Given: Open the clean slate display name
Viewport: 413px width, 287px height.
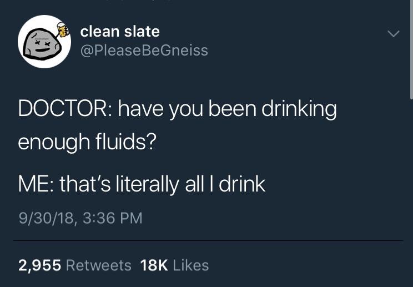Looking at the screenshot, I should 120,32.
